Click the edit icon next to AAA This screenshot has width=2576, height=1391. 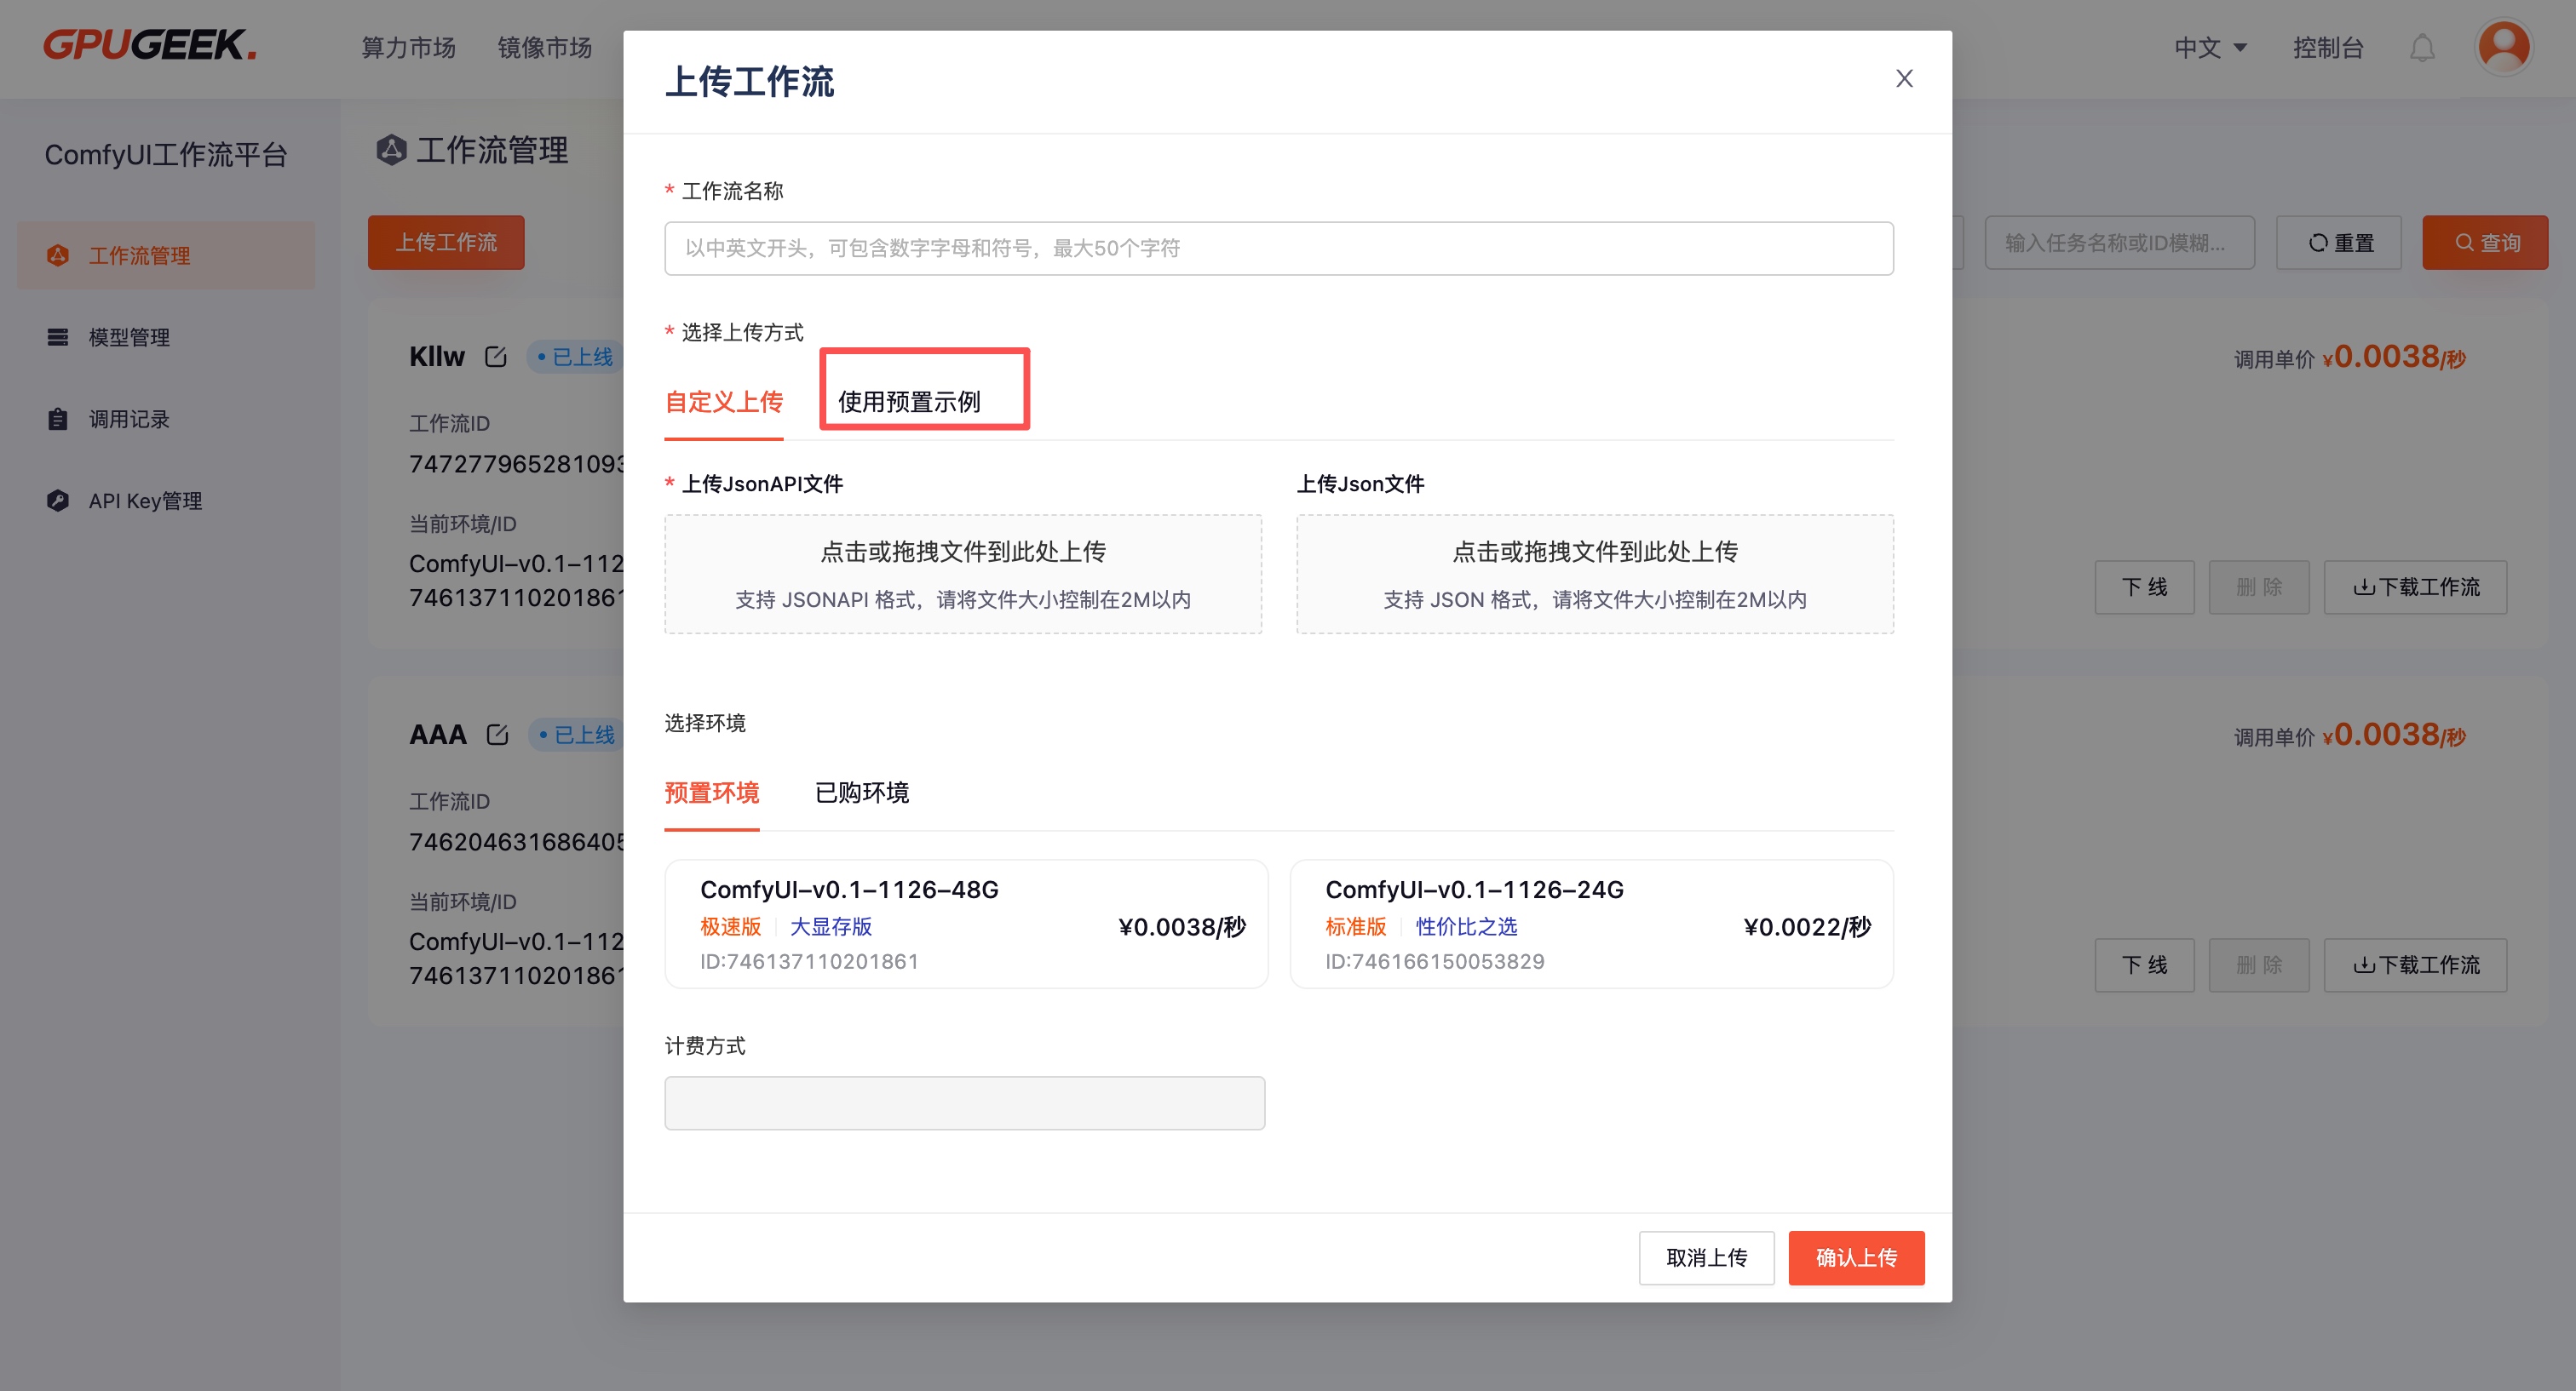(x=497, y=735)
